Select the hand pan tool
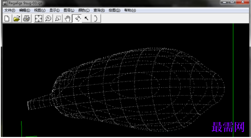Viewport: 251px width, 138px height. [x=67, y=19]
